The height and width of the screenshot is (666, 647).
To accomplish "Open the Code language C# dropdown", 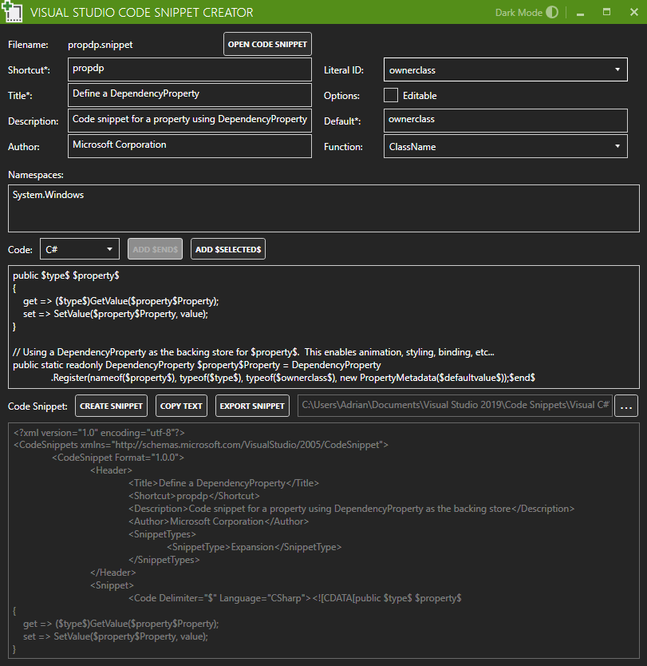I will pos(80,249).
